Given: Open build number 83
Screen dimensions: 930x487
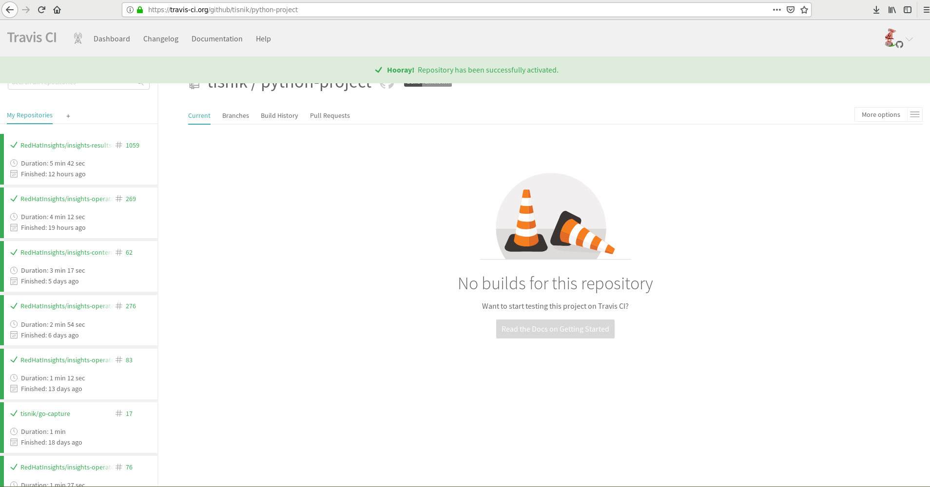Looking at the screenshot, I should 129,360.
